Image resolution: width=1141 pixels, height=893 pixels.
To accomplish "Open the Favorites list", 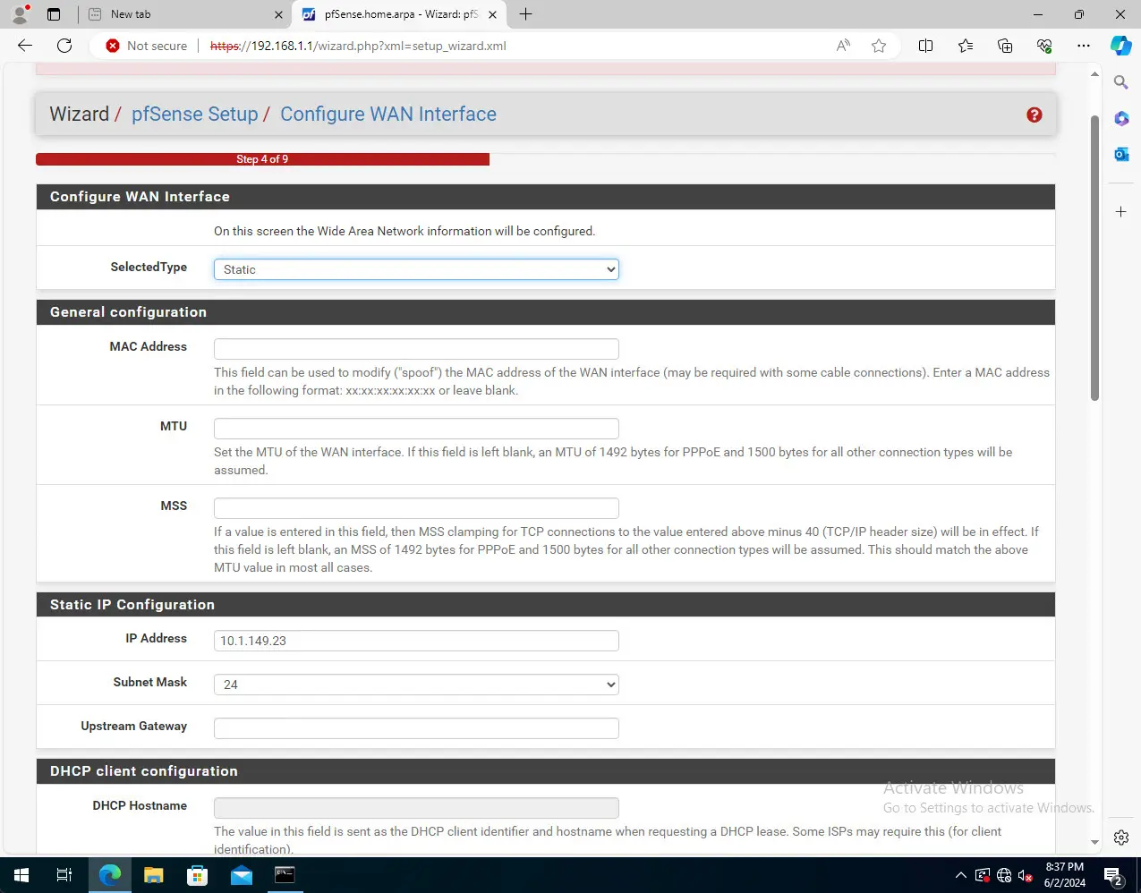I will pyautogui.click(x=966, y=46).
